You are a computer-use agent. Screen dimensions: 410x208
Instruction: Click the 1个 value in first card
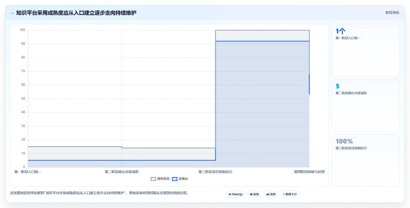pos(341,31)
